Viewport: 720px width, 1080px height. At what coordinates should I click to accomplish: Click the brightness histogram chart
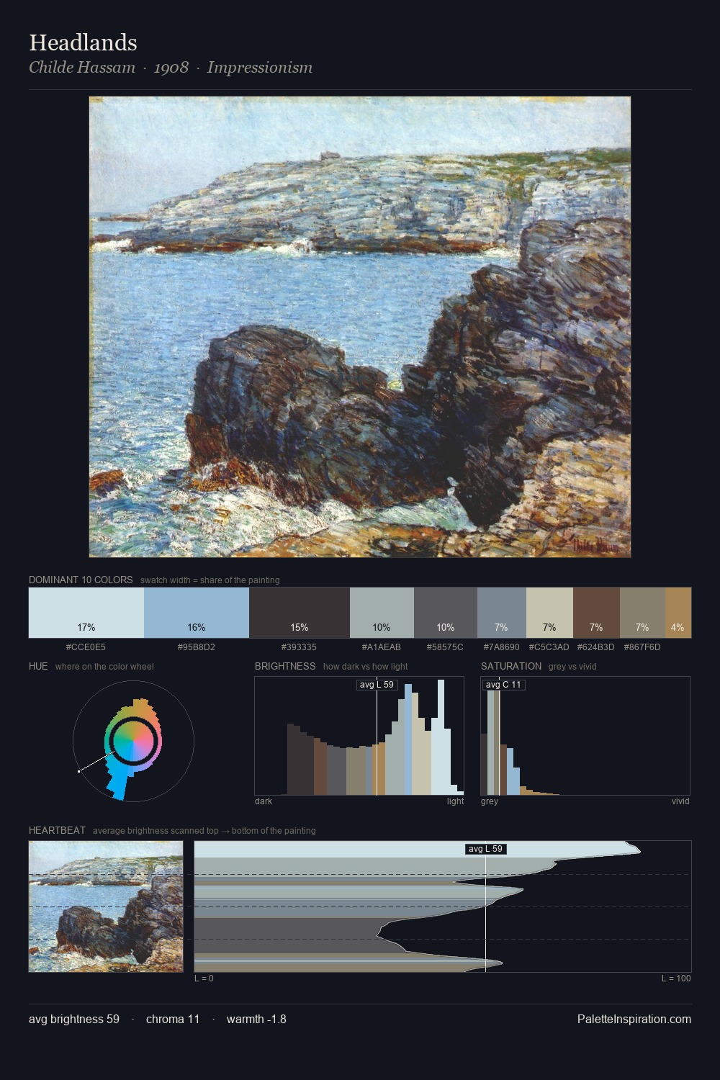359,736
